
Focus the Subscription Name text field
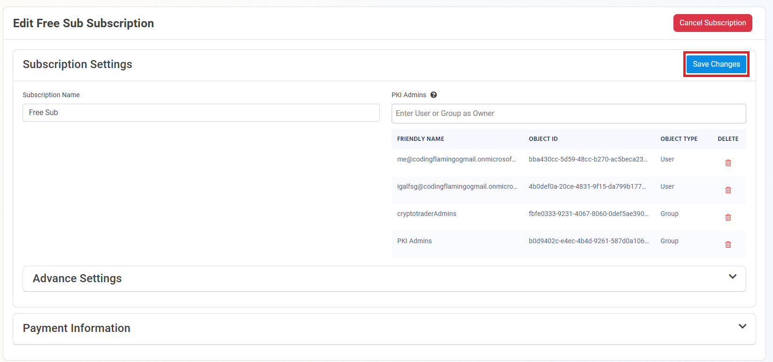pos(201,113)
